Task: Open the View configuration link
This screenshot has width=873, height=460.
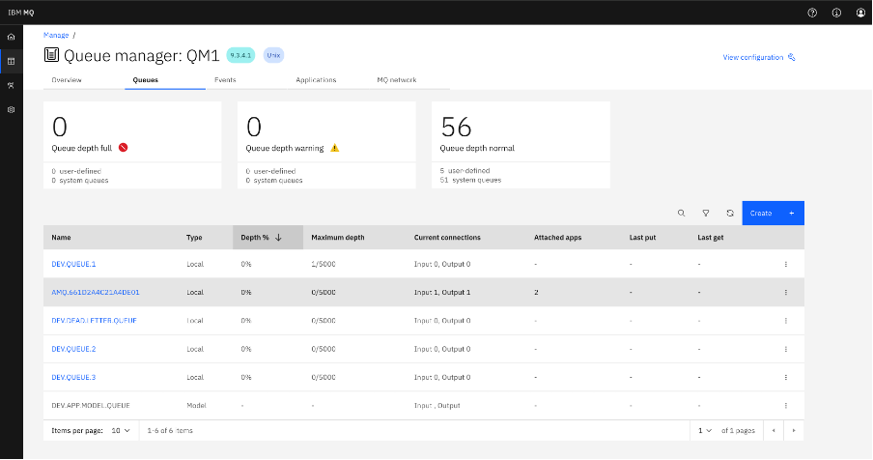Action: 758,58
